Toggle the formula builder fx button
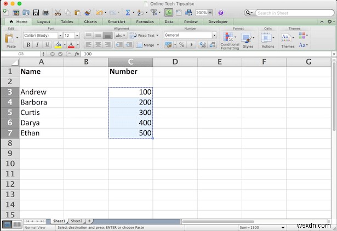 pyautogui.click(x=169, y=13)
